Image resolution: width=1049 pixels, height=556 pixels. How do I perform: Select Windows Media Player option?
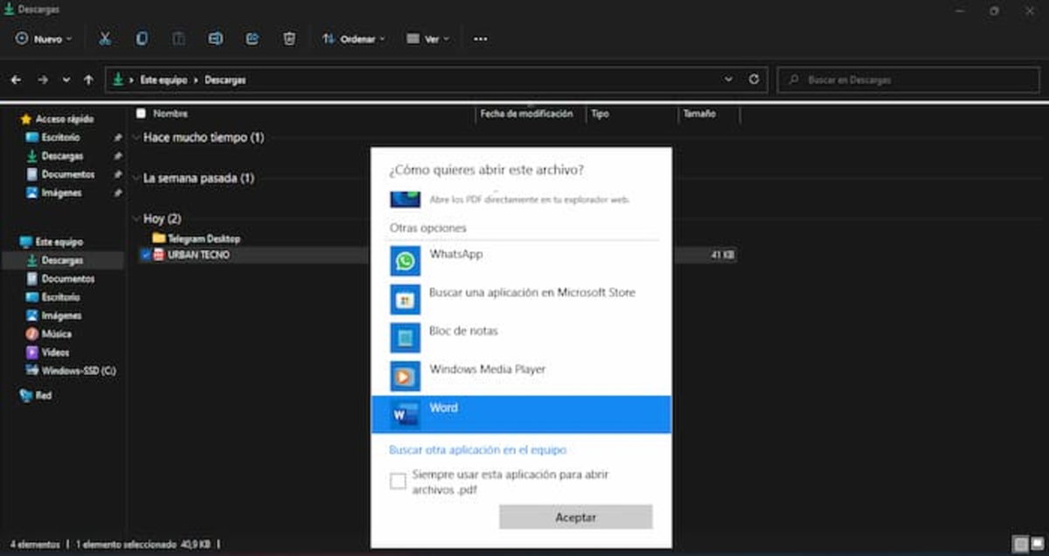tap(521, 376)
